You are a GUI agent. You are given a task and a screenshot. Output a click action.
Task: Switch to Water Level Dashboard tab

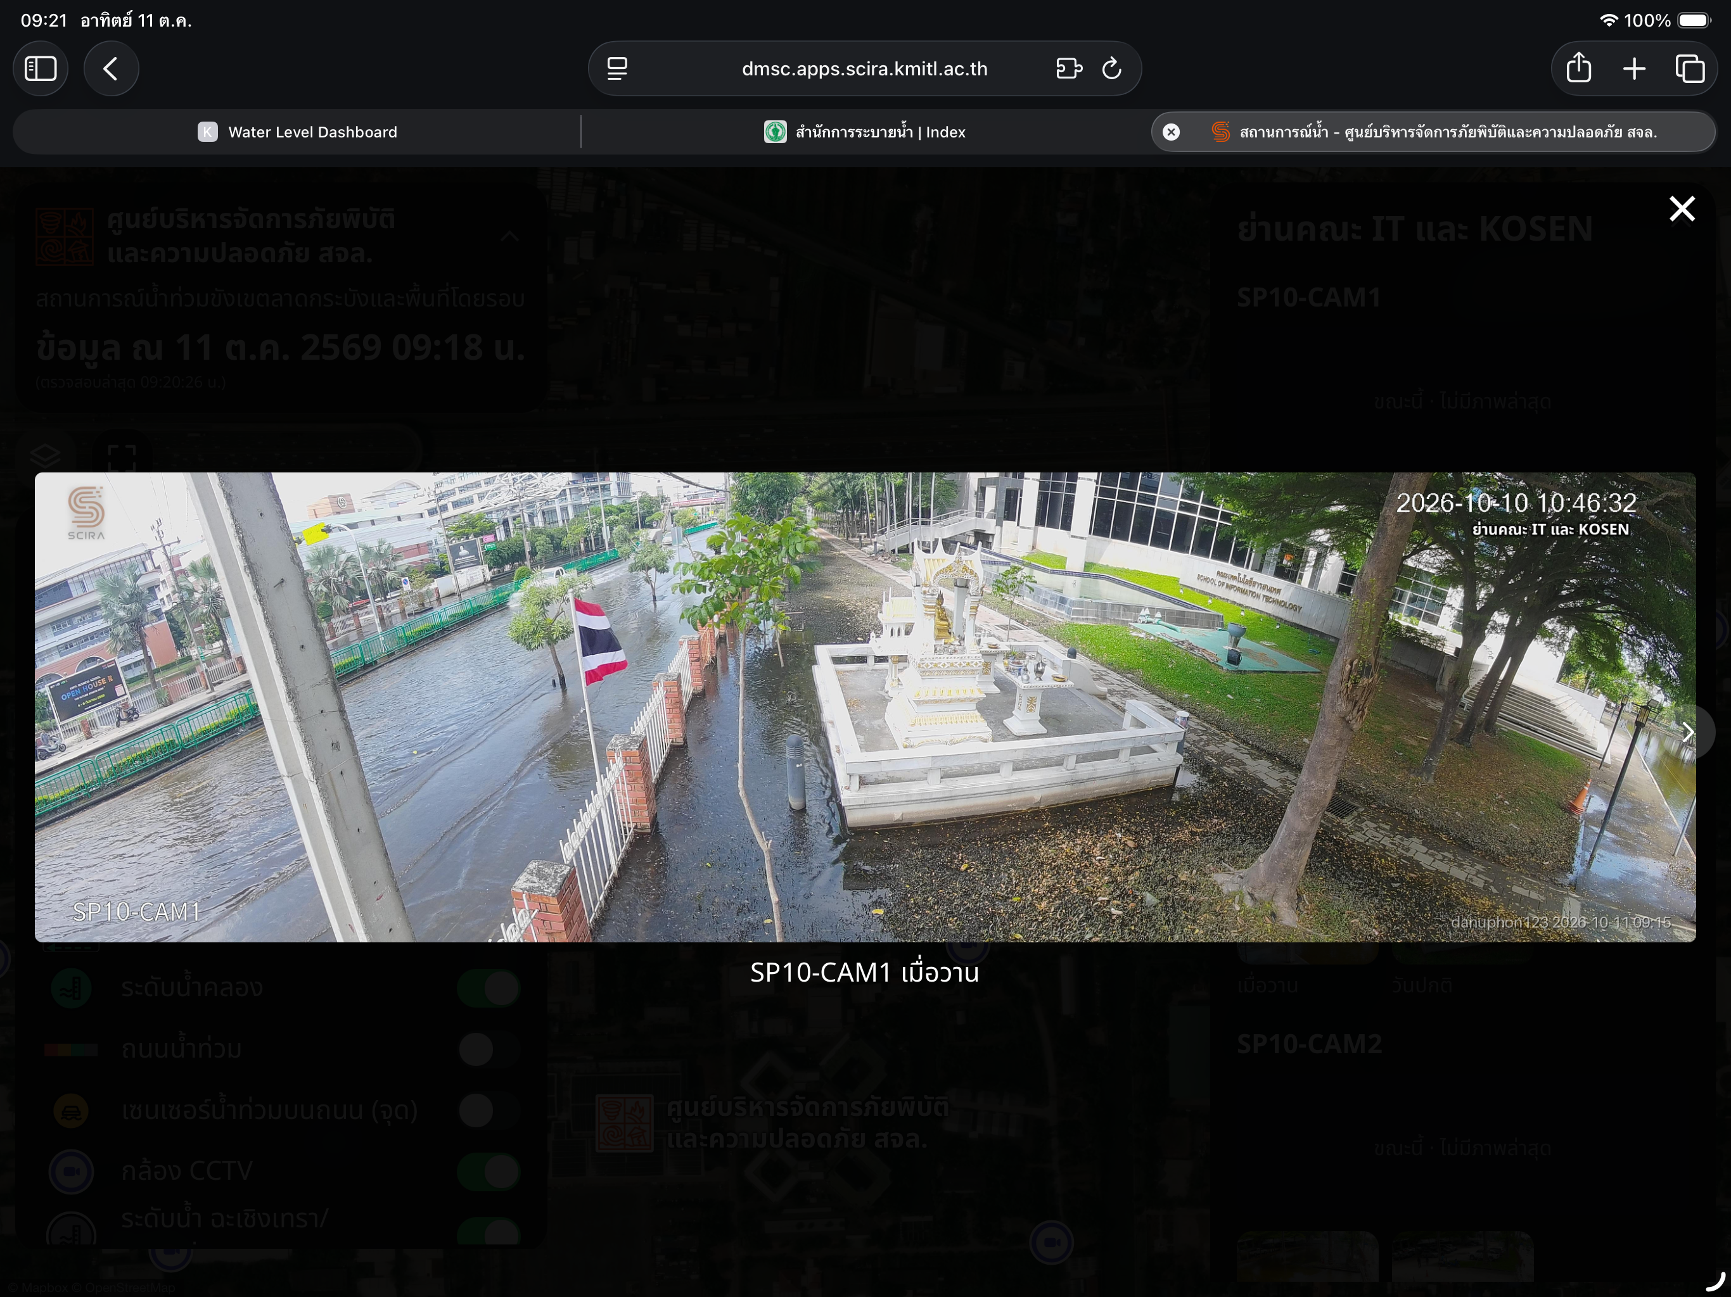click(297, 132)
